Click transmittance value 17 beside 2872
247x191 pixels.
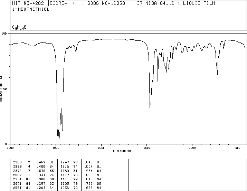click(x=28, y=171)
